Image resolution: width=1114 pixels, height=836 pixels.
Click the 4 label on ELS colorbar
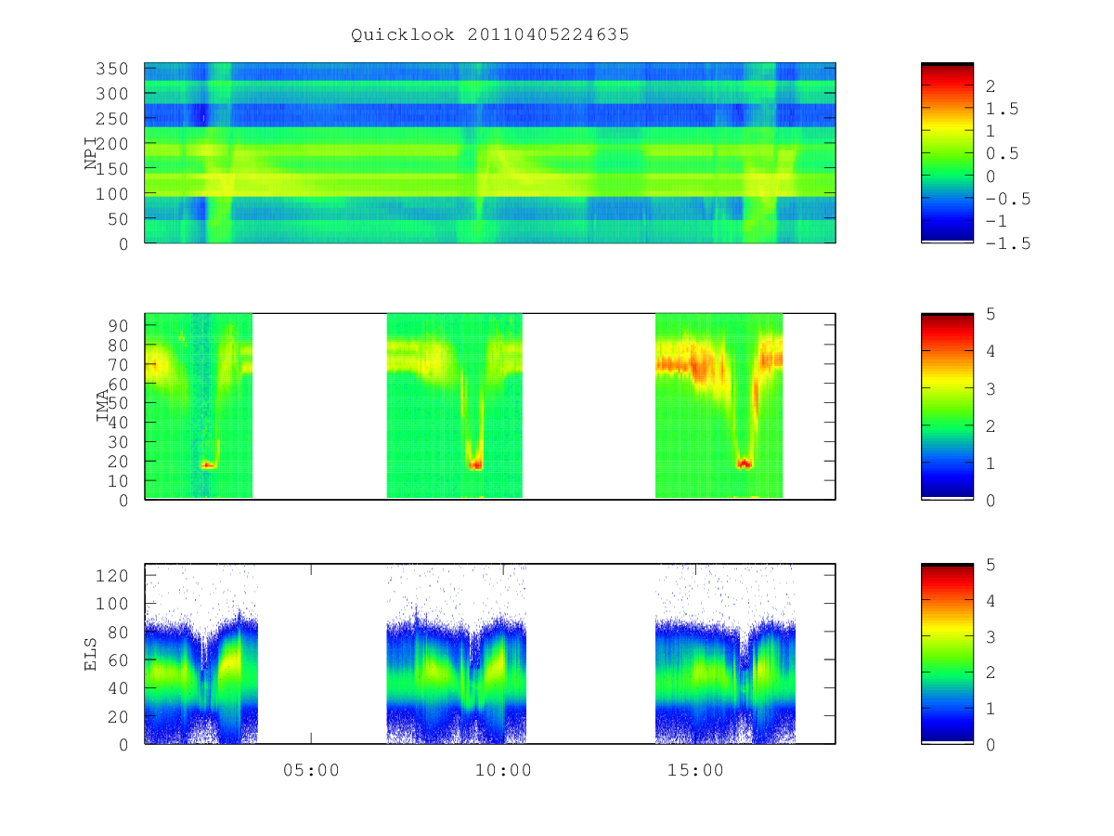point(991,600)
